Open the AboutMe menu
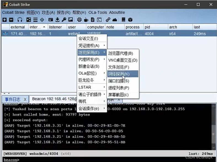 [x=117, y=12]
